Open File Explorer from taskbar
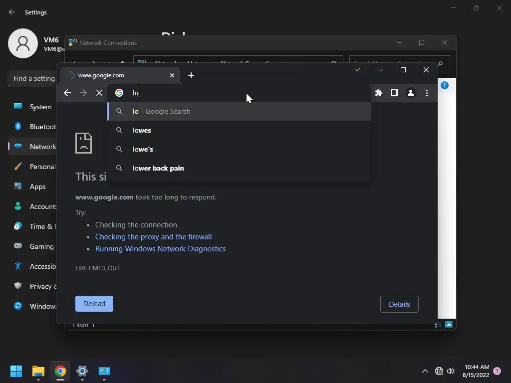This screenshot has width=511, height=383. pyautogui.click(x=38, y=371)
